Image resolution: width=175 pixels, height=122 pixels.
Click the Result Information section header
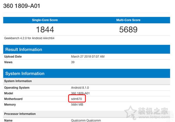87,49
